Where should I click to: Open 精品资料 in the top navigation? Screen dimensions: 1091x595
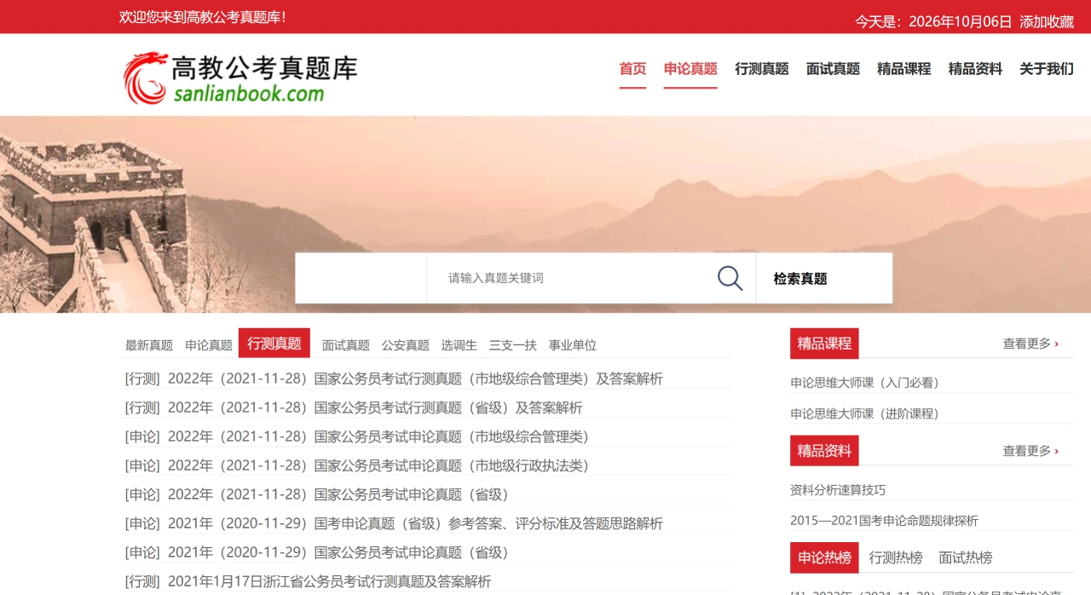point(975,69)
